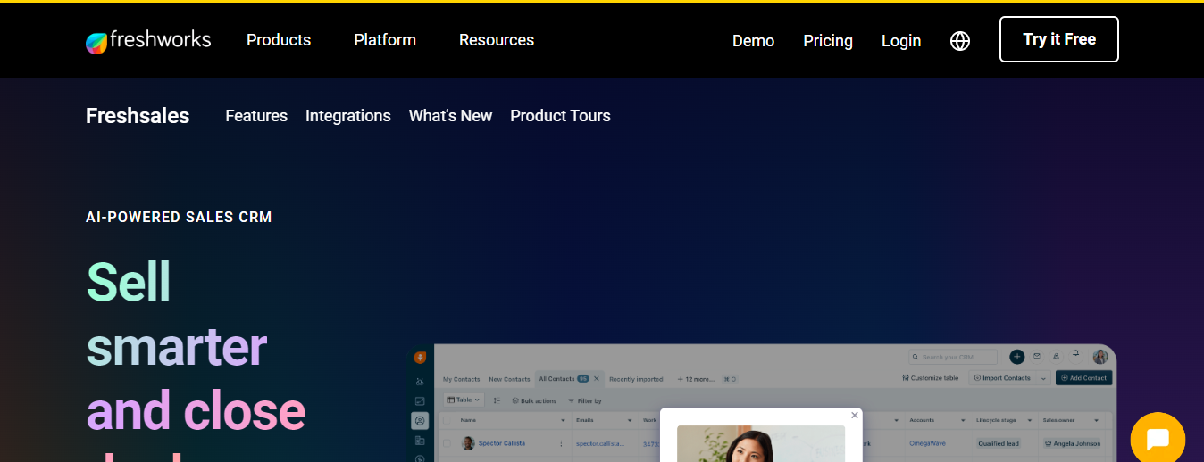The width and height of the screenshot is (1204, 462).
Task: Click the orange Freshsales icon in CRM sidebar
Action: (x=420, y=357)
